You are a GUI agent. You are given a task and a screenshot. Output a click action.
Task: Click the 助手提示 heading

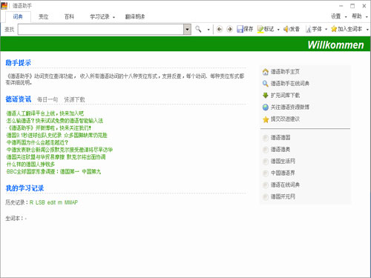coord(19,63)
